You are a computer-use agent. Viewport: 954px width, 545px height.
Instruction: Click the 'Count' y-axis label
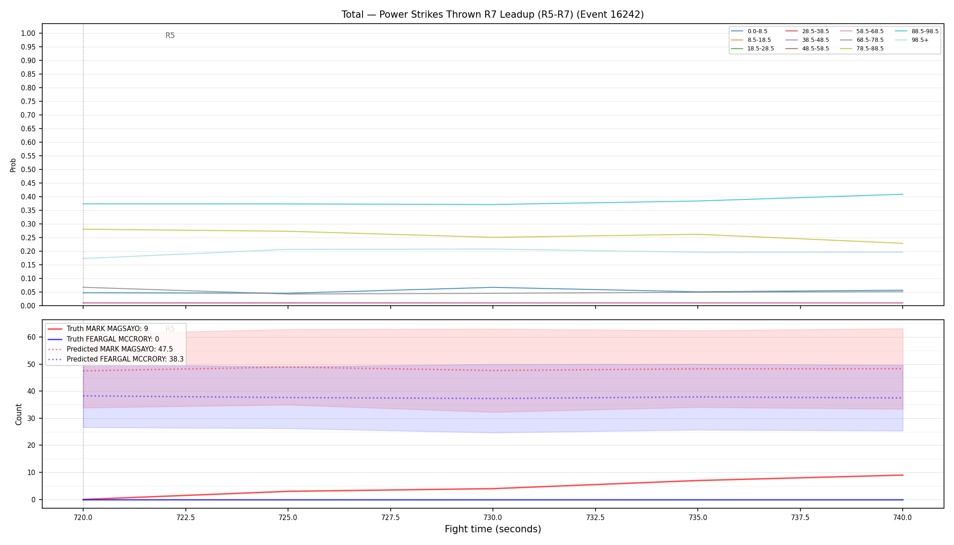point(19,414)
